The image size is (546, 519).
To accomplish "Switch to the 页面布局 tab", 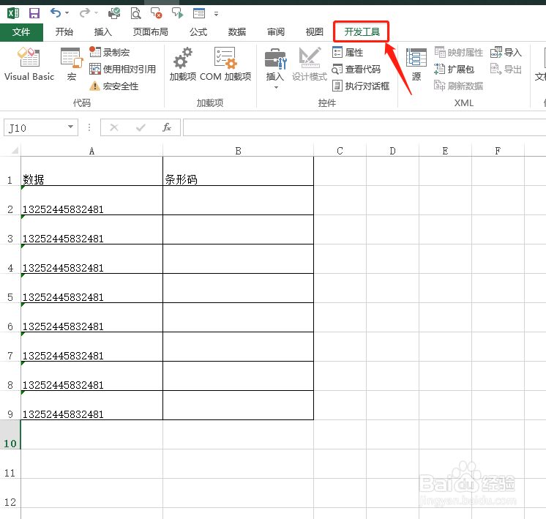I will (151, 32).
